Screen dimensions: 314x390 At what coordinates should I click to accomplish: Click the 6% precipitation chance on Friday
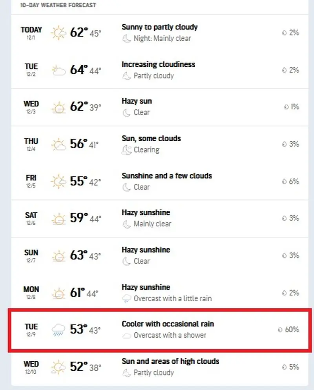click(294, 181)
